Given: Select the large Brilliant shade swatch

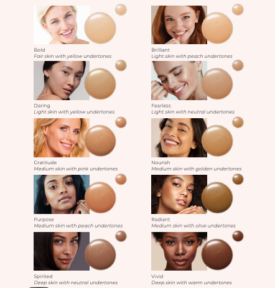Looking at the screenshot, I should click(x=217, y=28).
